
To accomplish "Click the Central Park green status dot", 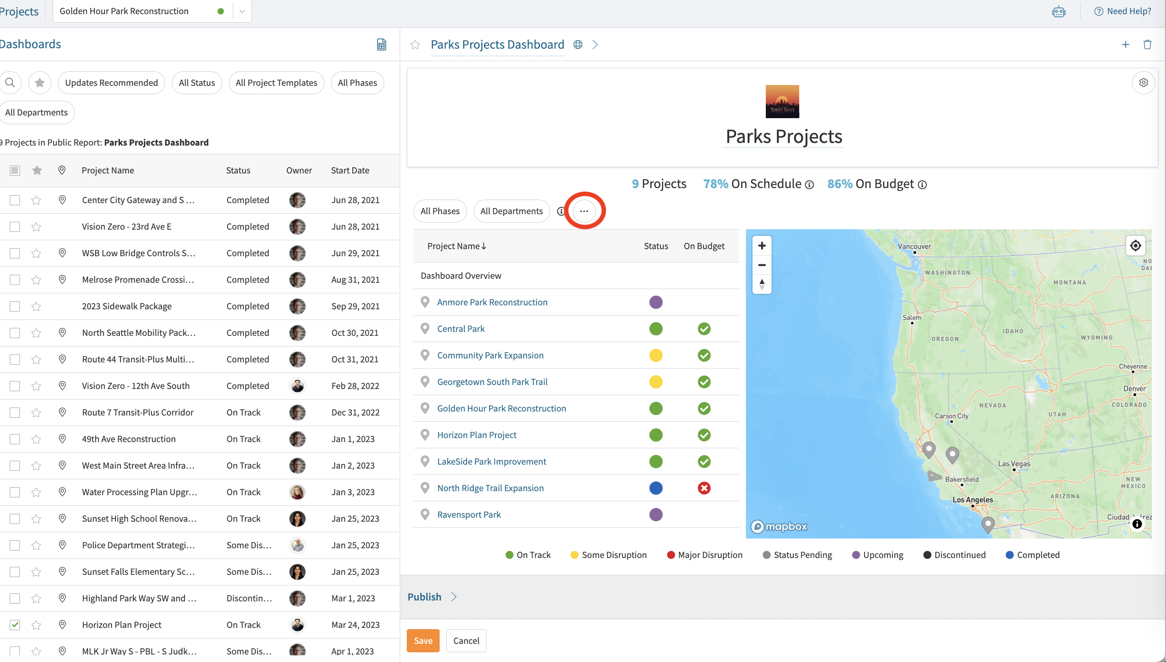I will (x=655, y=328).
